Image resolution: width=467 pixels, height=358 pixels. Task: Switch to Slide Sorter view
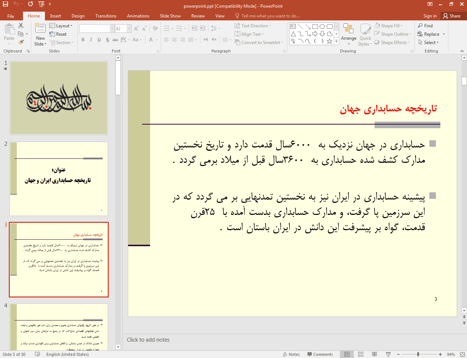pos(361,354)
